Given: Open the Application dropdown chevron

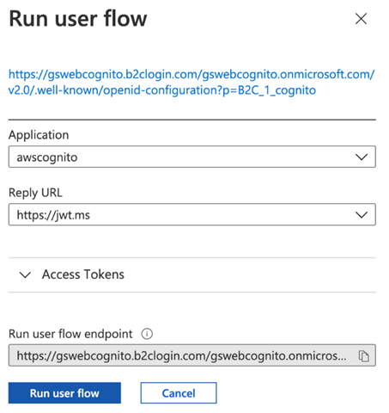Looking at the screenshot, I should click(x=362, y=157).
